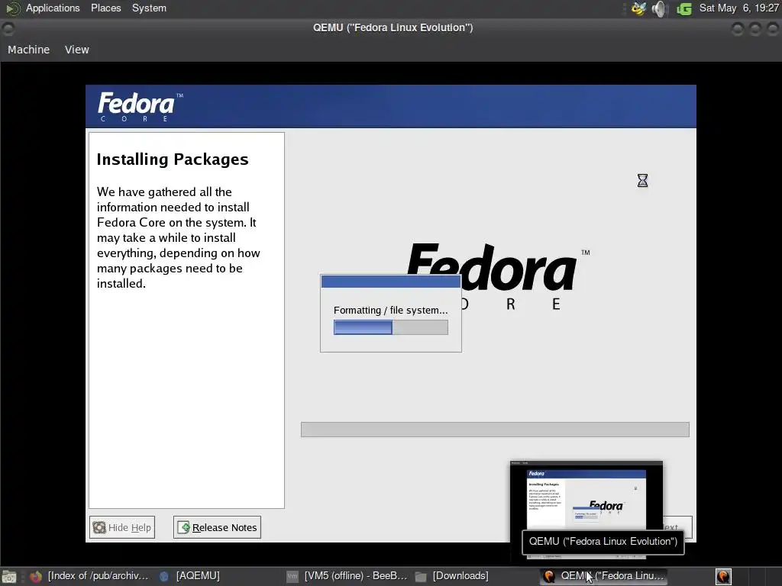Image resolution: width=782 pixels, height=586 pixels.
Task: Click the Vm icon in taskbar
Action: (x=292, y=577)
